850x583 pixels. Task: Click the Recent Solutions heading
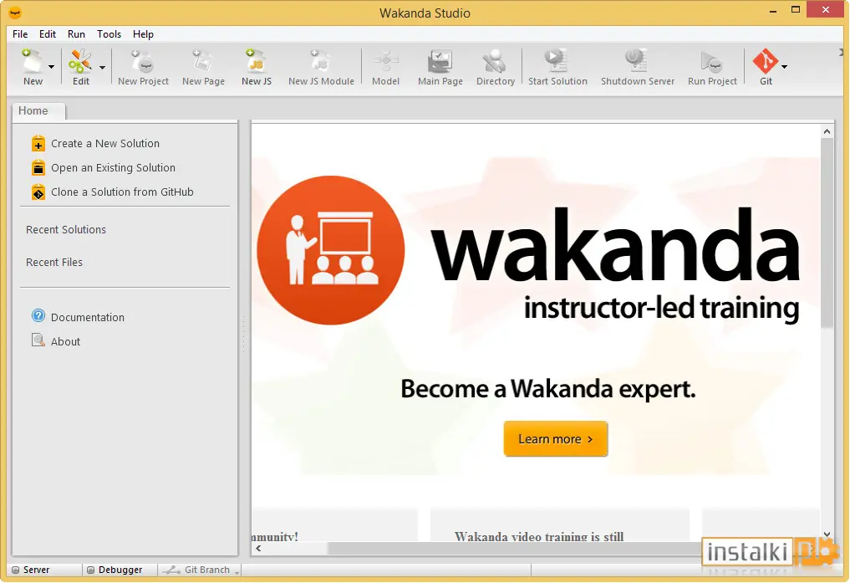pyautogui.click(x=65, y=229)
